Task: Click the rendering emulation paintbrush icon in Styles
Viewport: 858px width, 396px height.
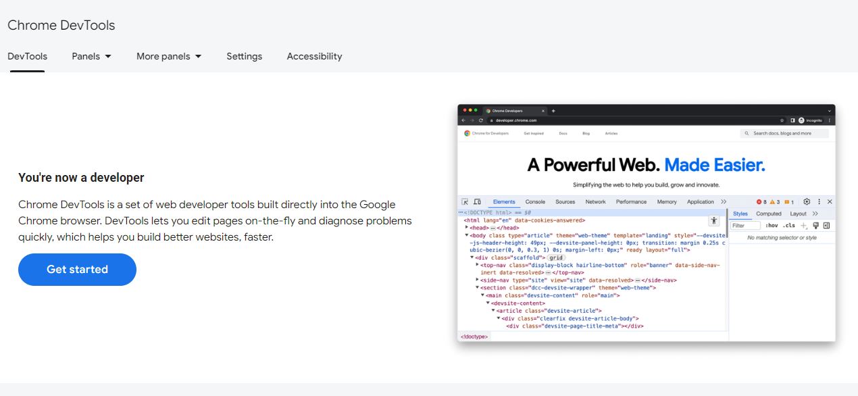Action: tap(815, 225)
